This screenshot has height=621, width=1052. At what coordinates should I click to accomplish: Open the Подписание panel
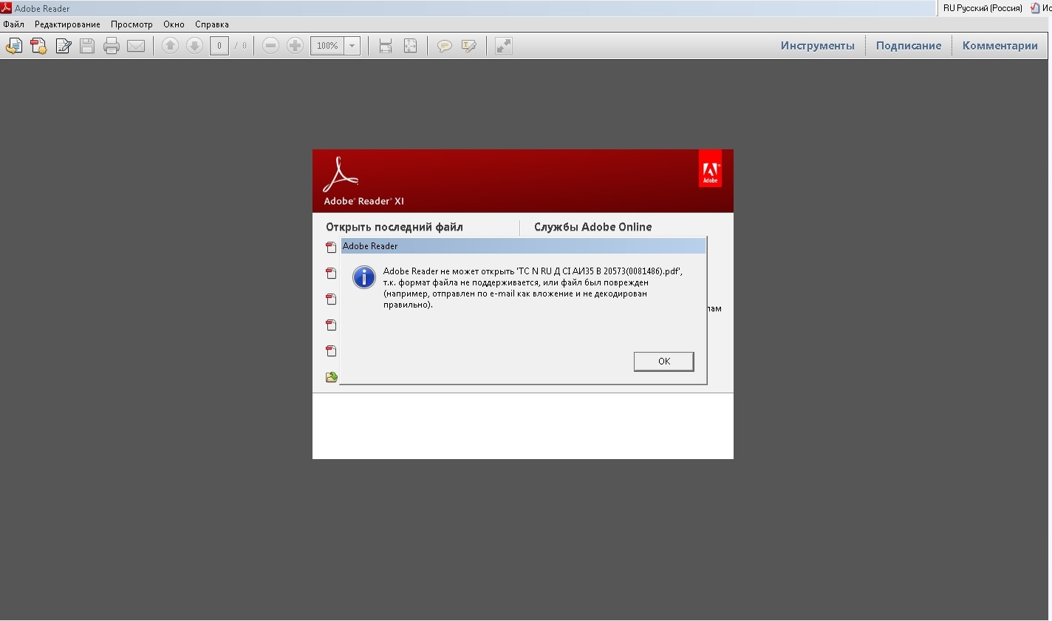[x=909, y=46]
